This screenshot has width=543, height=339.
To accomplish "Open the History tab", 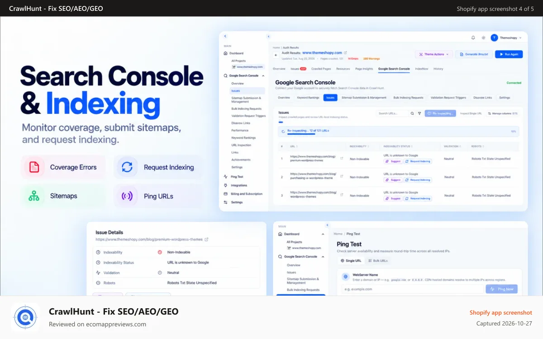I will [x=438, y=69].
